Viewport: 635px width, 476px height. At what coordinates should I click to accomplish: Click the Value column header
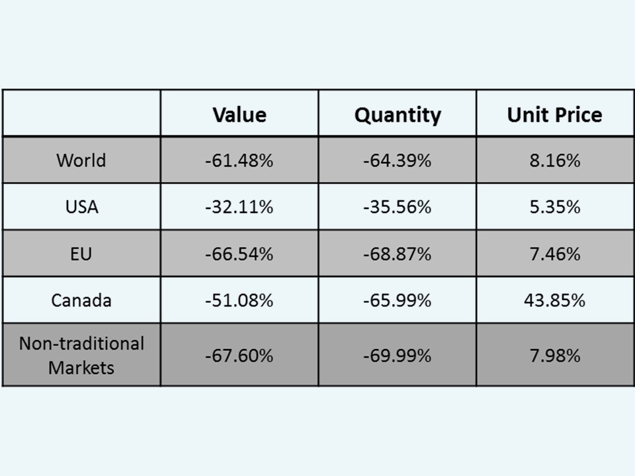(x=239, y=114)
